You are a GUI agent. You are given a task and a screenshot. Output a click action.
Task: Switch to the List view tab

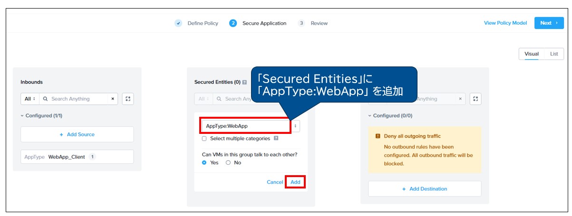pyautogui.click(x=554, y=54)
